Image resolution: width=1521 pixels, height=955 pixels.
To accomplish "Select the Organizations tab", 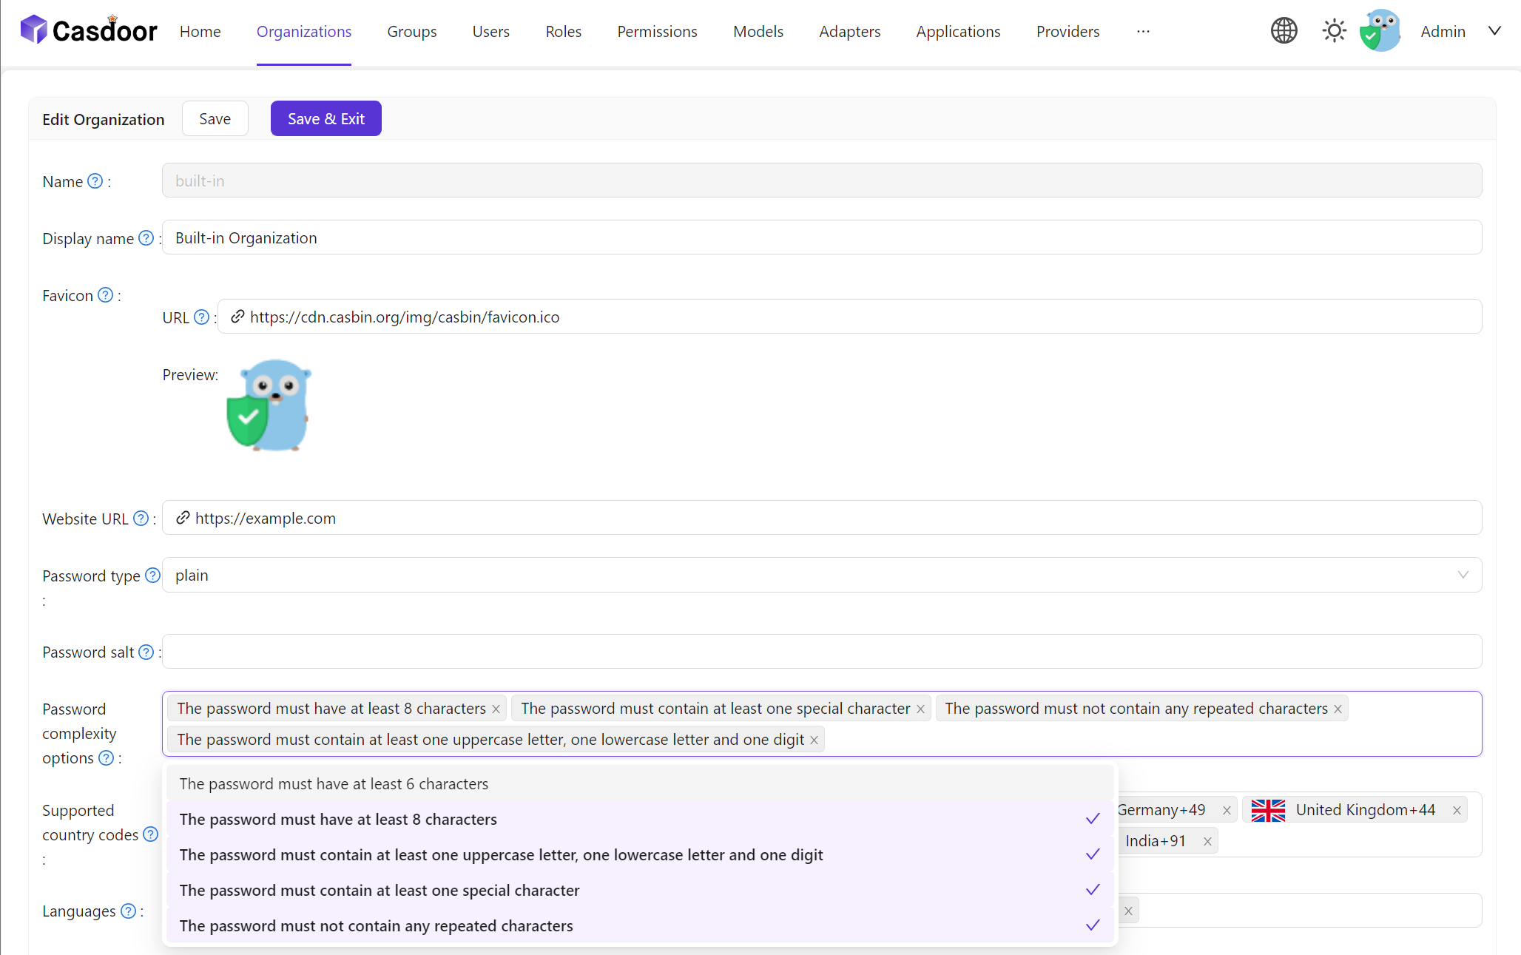I will [303, 31].
